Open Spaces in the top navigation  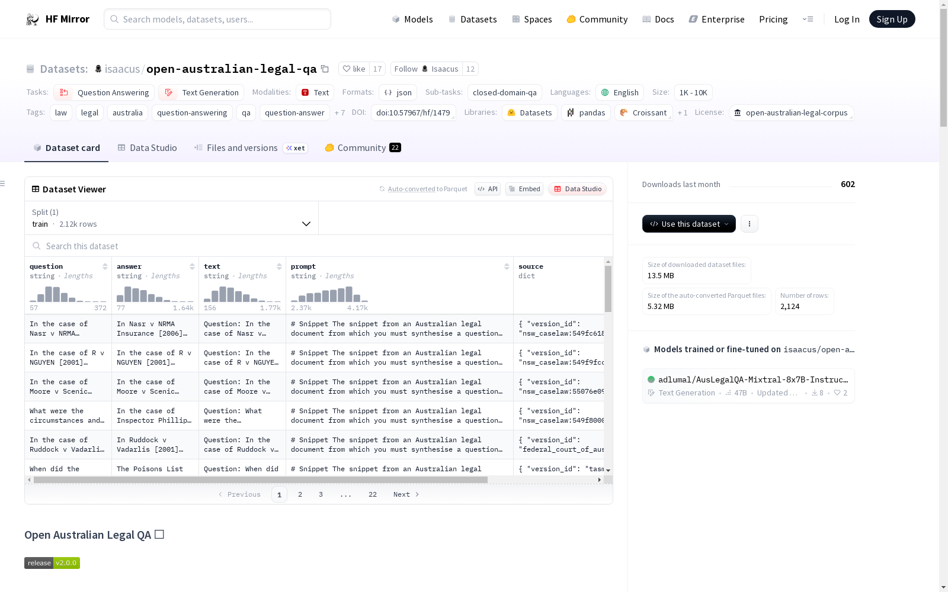click(532, 20)
